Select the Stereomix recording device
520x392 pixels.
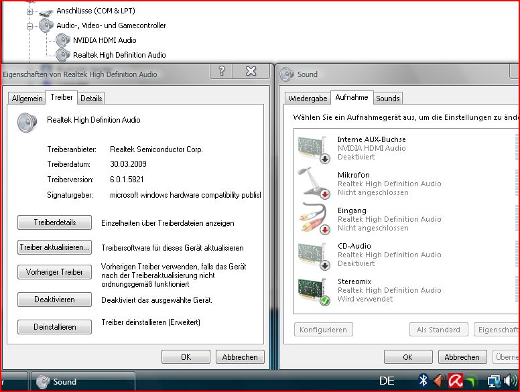(x=406, y=290)
